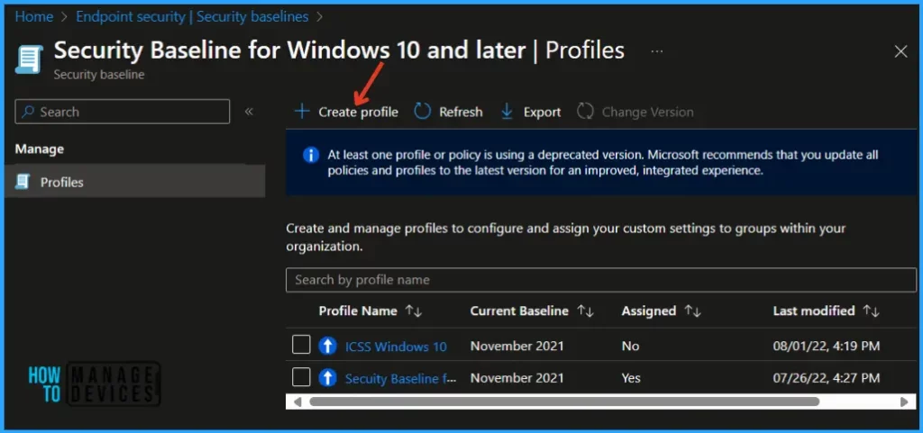Click the update arrow icon for Secuity Baseline
Screen dimensions: 923x433
(327, 378)
